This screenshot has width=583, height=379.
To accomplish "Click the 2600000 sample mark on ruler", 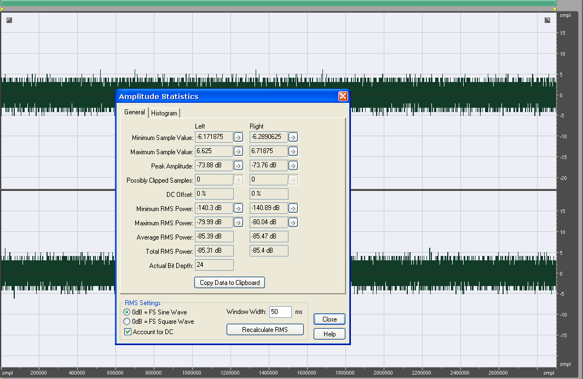I will coord(498,372).
